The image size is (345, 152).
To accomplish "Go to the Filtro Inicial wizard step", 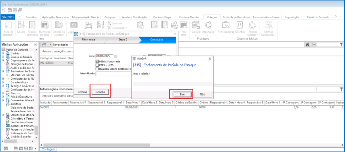I will point(89,40).
